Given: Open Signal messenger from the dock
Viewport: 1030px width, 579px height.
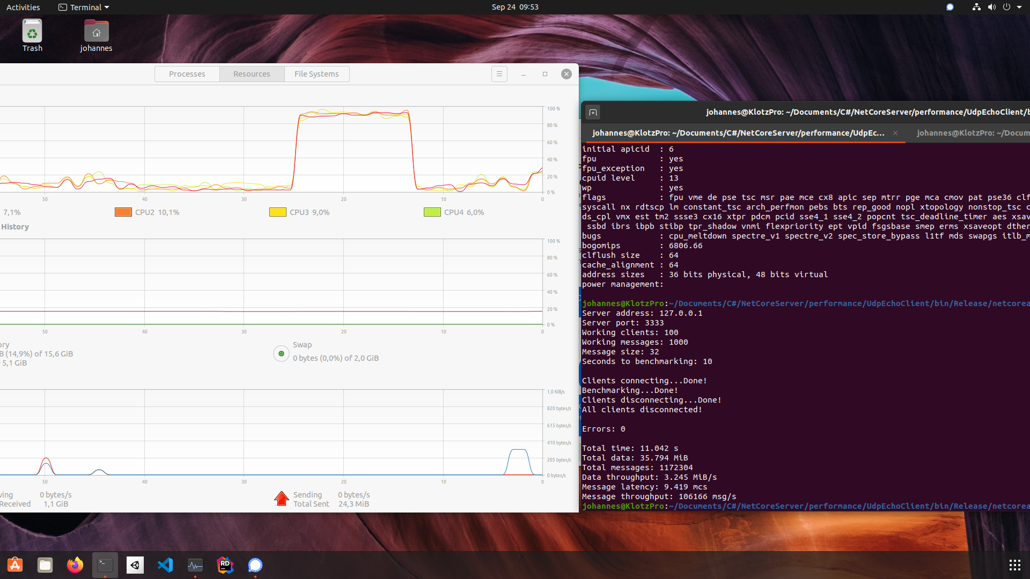Looking at the screenshot, I should tap(255, 565).
